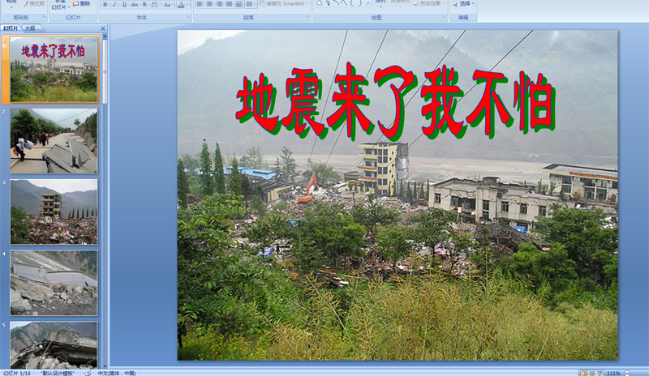Open the Shape Effects 形状效果 menu
Viewport: 649px width, 376px height.
tap(429, 3)
